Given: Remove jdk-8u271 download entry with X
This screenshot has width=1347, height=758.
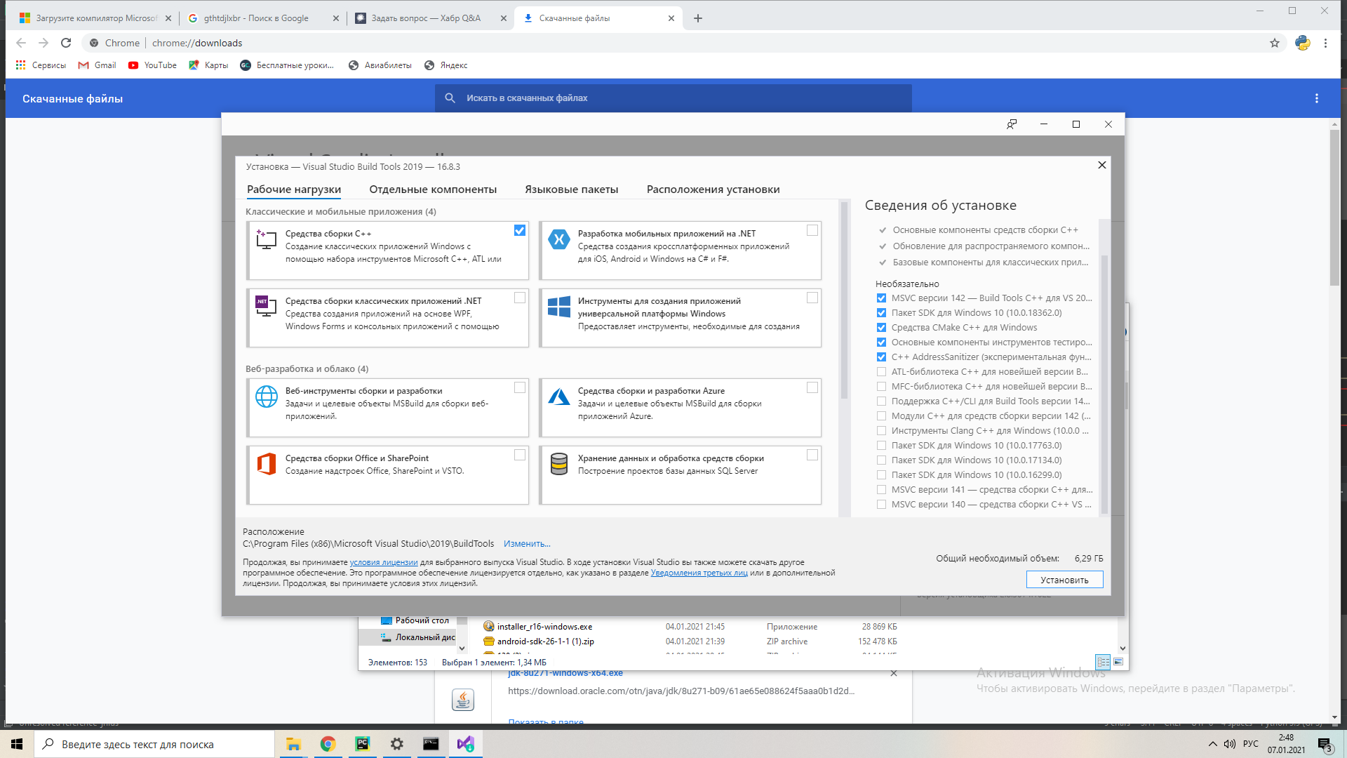Looking at the screenshot, I should 893,673.
